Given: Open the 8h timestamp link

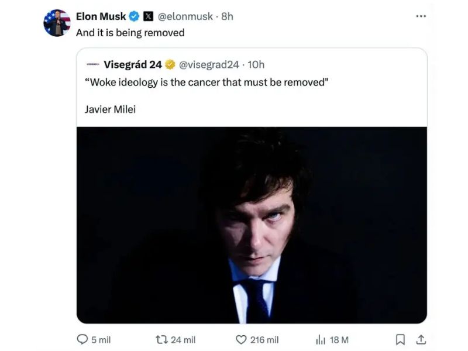Looking at the screenshot, I should click(227, 16).
